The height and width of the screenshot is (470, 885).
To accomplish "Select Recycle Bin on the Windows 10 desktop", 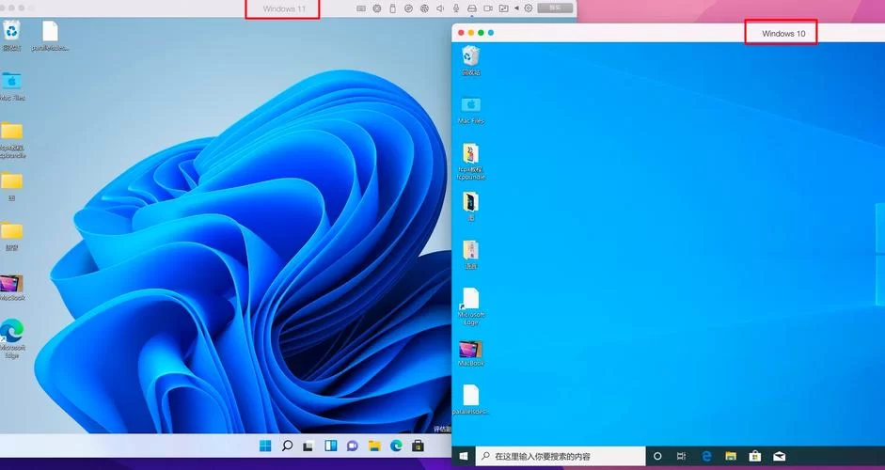I will (x=471, y=61).
